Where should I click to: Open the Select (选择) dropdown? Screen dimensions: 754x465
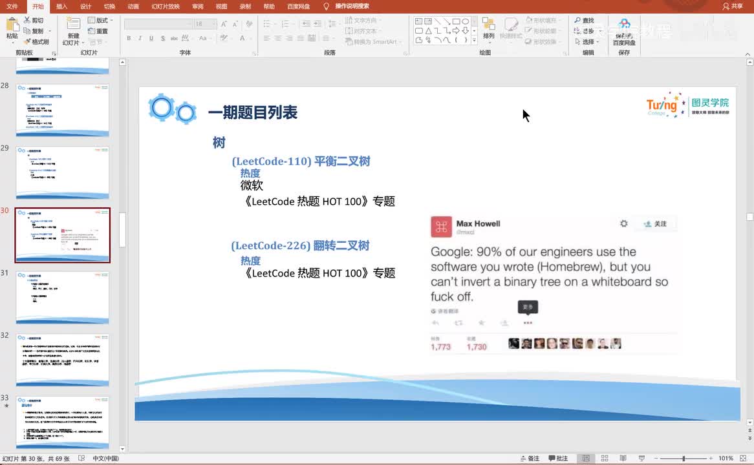(x=587, y=42)
